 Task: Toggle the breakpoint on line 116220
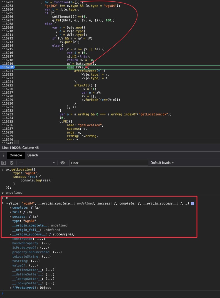click(7, 67)
